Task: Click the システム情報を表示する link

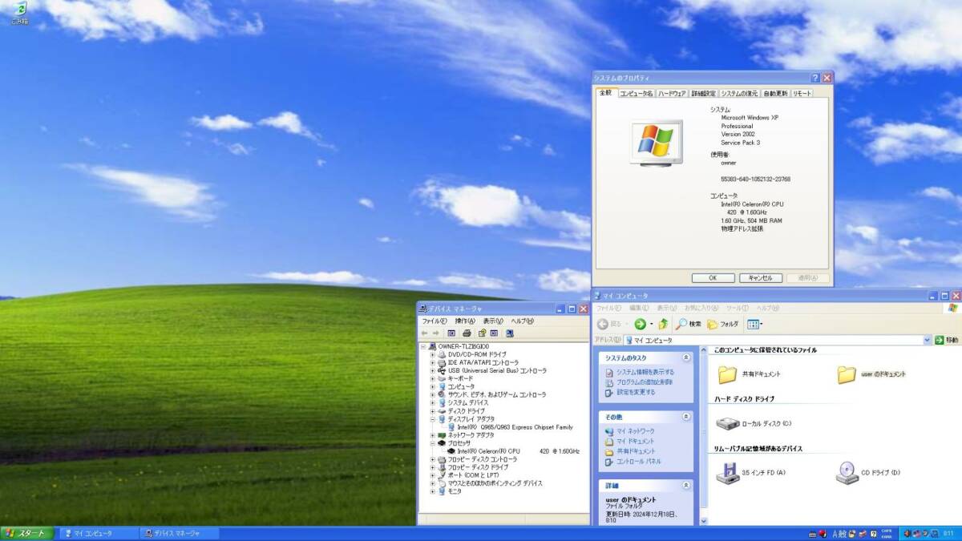Action: click(x=645, y=372)
